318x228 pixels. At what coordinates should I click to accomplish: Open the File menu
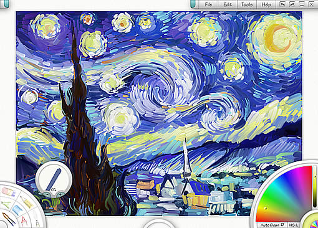[x=208, y=4]
